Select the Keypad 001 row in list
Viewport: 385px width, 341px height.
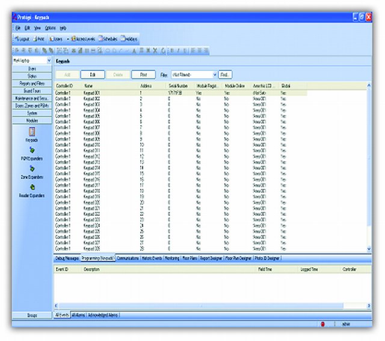click(92, 93)
